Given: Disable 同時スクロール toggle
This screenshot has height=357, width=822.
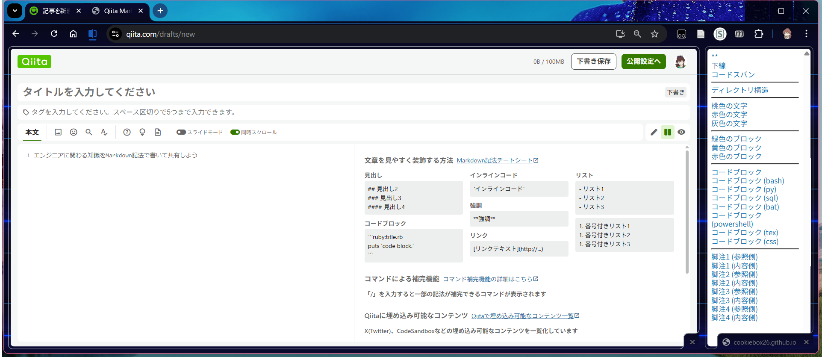Looking at the screenshot, I should point(235,132).
